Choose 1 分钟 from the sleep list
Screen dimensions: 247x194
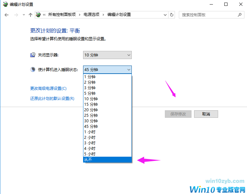(x=107, y=77)
